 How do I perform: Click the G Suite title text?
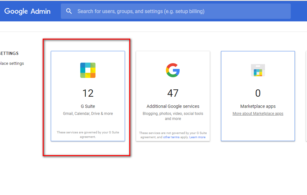click(x=88, y=106)
